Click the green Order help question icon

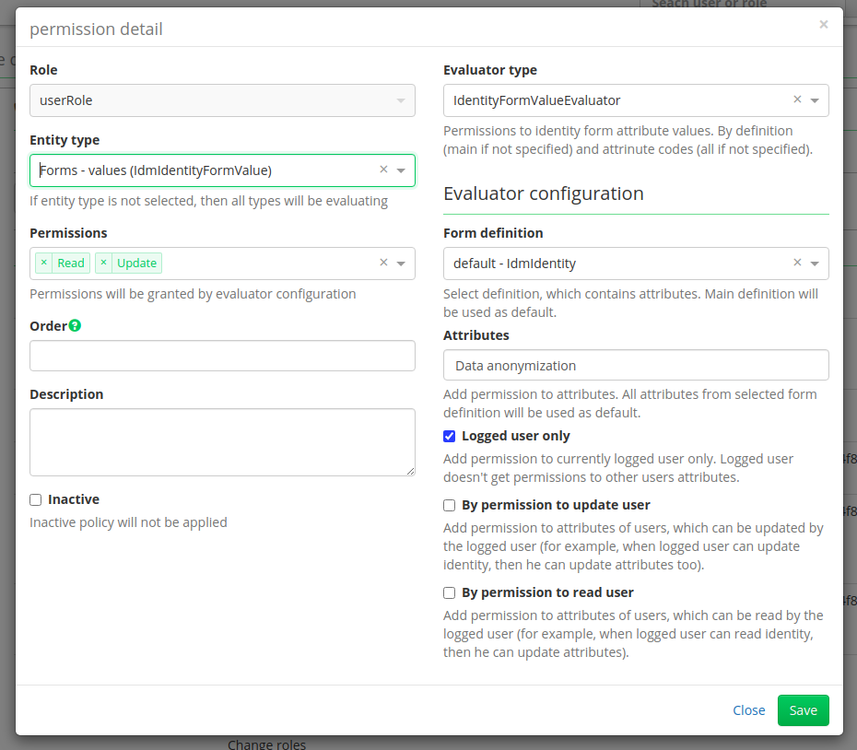point(75,326)
